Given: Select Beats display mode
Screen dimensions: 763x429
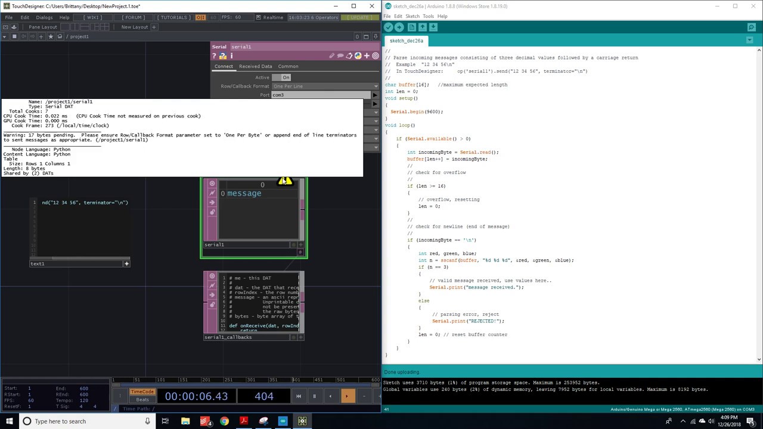Looking at the screenshot, I should click(x=142, y=399).
